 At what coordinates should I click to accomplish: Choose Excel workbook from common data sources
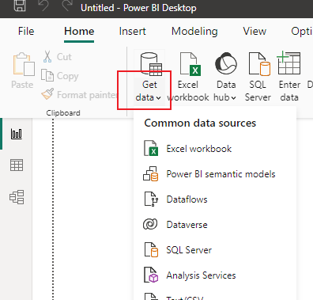click(x=215, y=149)
